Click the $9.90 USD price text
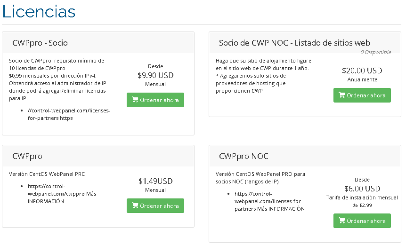This screenshot has height=245, width=406. coord(155,75)
